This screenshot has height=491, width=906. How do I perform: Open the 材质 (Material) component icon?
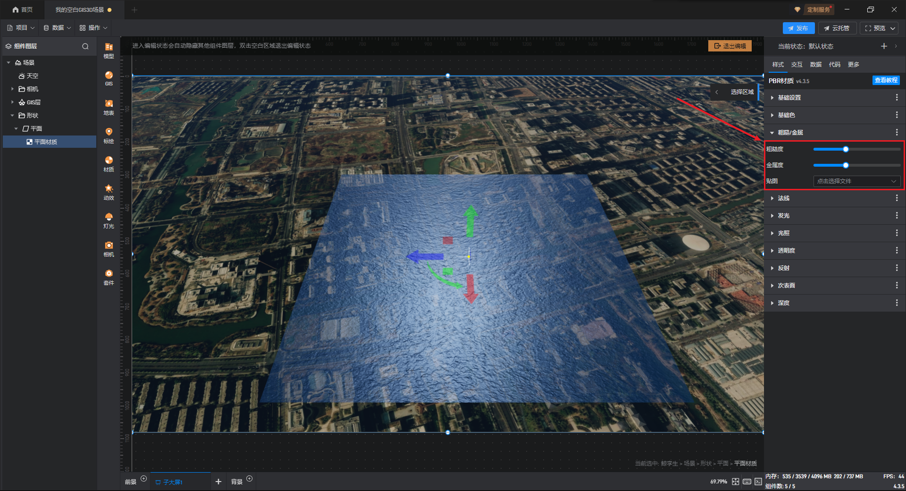(x=109, y=163)
